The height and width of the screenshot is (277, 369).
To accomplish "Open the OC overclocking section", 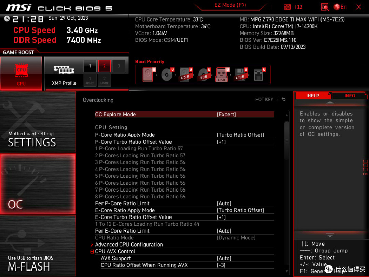I will [x=38, y=184].
